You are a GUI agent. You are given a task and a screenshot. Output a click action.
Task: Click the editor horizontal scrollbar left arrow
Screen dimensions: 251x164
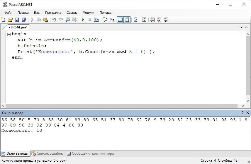(x=3, y=106)
